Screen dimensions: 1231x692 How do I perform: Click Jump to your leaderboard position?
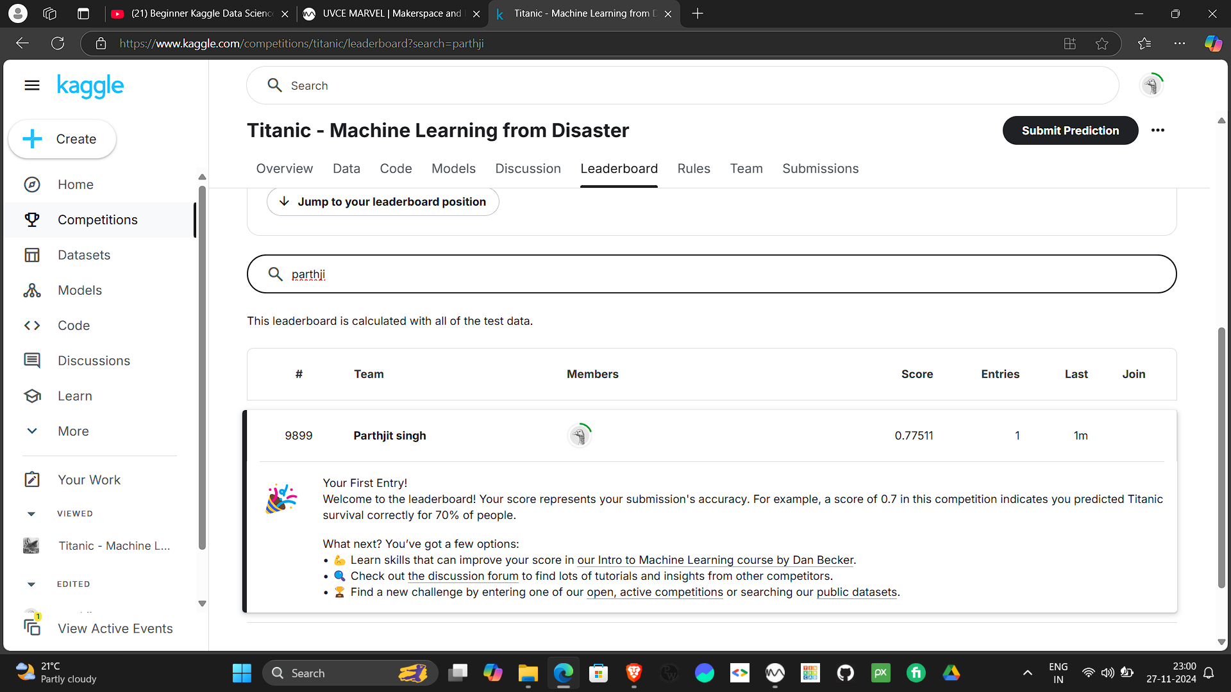(383, 202)
